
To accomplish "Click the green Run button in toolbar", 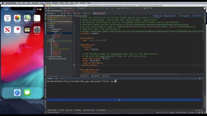I will [x=99, y=8].
